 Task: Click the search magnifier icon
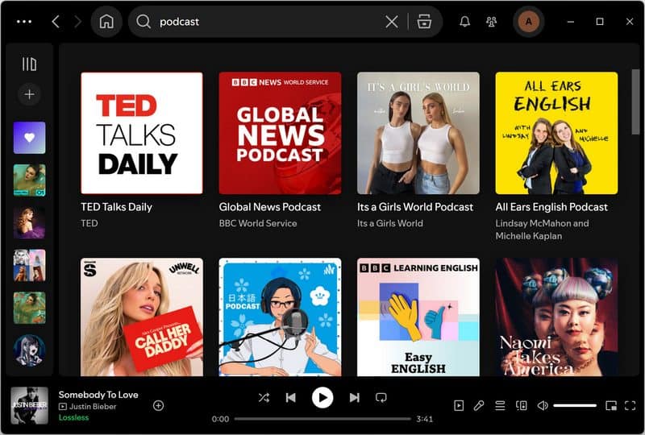144,22
